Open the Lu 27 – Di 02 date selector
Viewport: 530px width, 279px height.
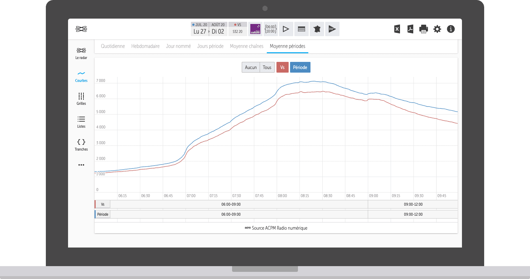pos(209,29)
